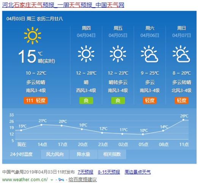Click the 15℃ chart point at 现在
The image size is (198, 183).
(21, 130)
